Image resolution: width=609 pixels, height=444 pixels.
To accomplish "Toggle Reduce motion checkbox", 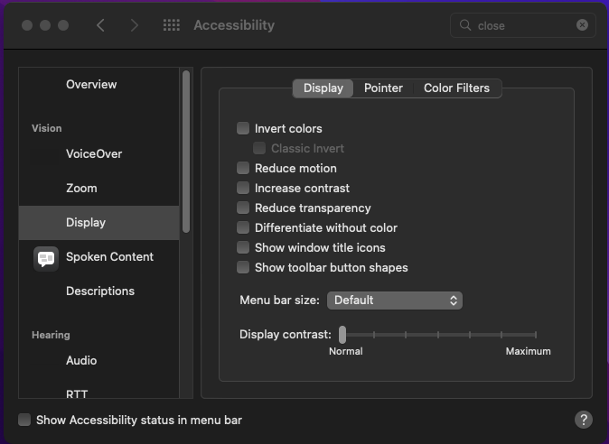I will (x=243, y=169).
